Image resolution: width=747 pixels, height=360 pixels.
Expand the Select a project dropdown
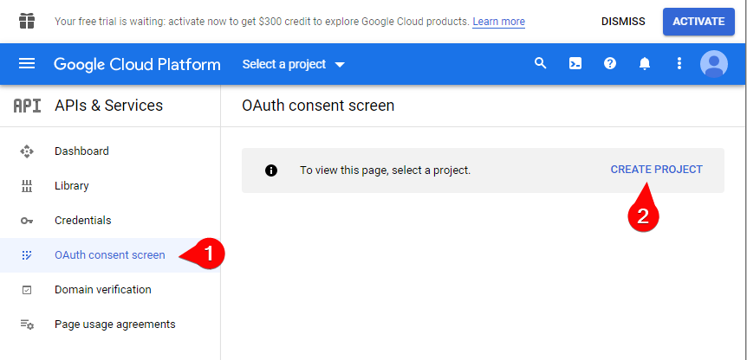[x=293, y=65]
